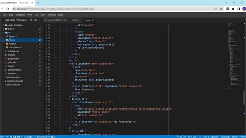Open README.md in the Explorer
Viewport: 246px width, 138px height.
pos(14,85)
